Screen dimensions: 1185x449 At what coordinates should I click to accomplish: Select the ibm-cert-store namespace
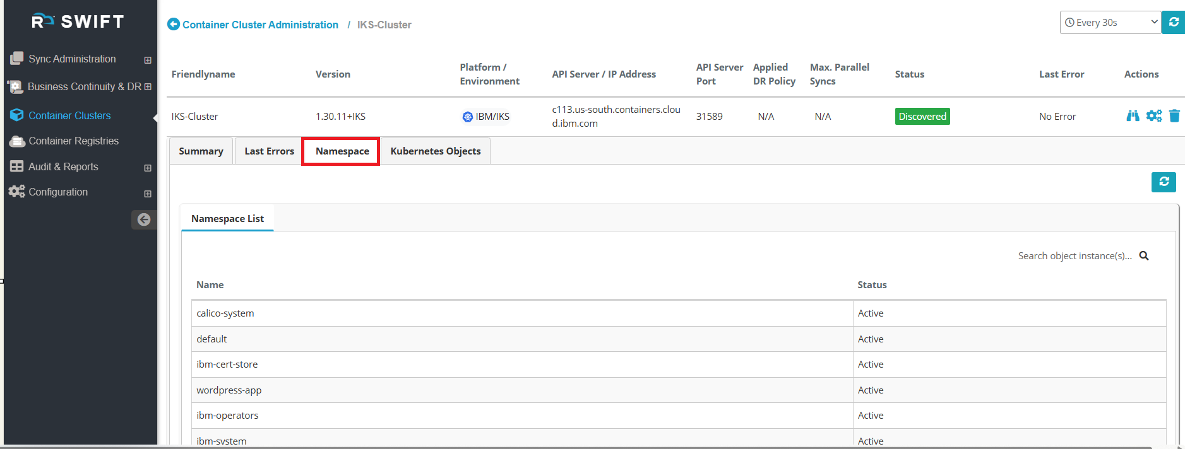point(679,364)
